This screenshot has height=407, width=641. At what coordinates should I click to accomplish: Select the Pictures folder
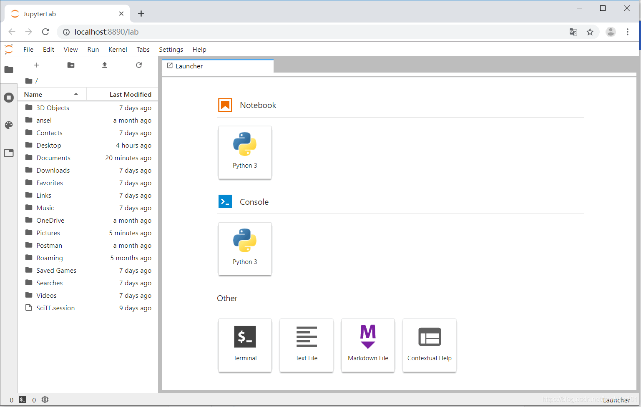pos(88,233)
